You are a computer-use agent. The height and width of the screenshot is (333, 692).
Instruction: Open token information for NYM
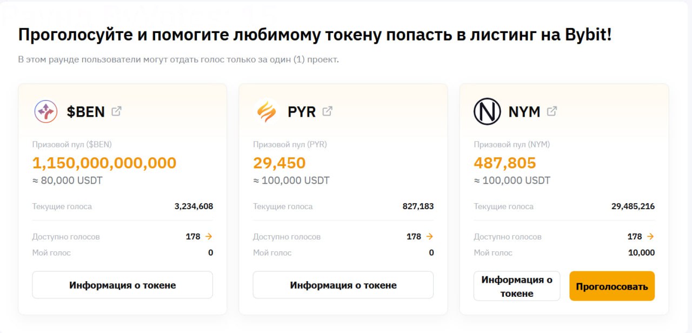(517, 286)
